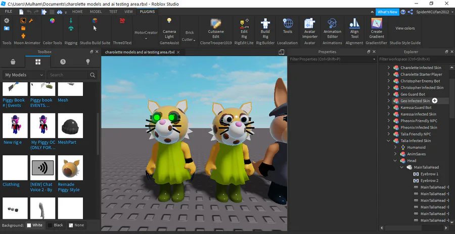
Task: Collapse the Head node in Explorer
Action: 395,161
